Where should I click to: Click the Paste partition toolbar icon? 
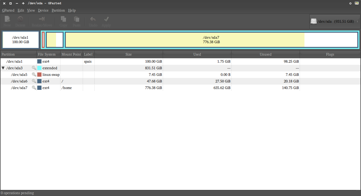click(76, 19)
